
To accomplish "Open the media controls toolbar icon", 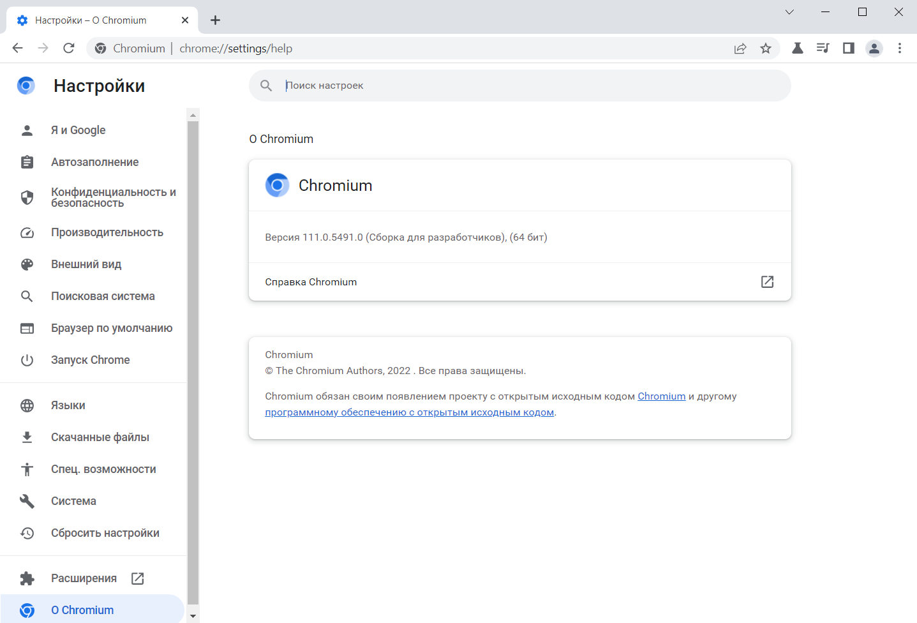I will coord(823,48).
